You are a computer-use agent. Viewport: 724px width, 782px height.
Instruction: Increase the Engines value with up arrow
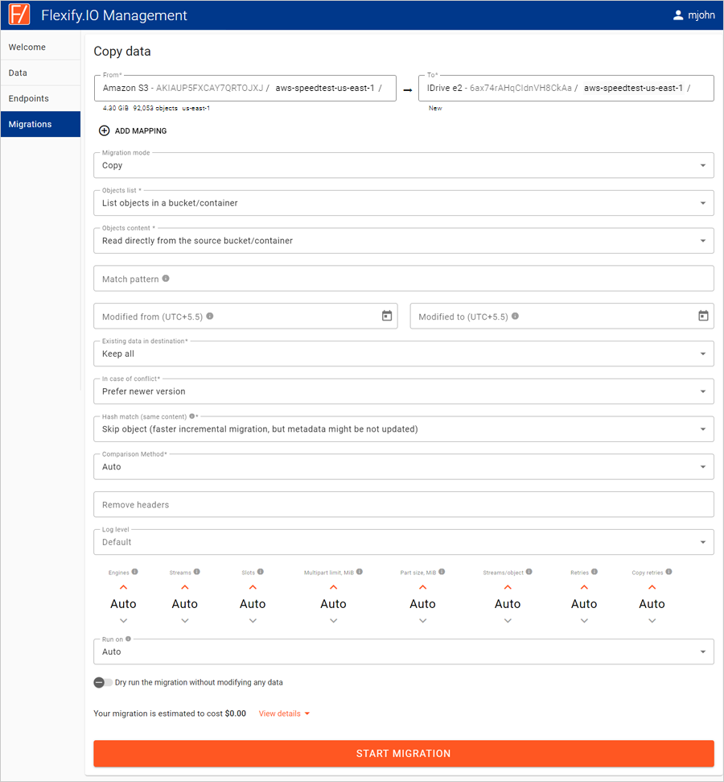click(124, 587)
